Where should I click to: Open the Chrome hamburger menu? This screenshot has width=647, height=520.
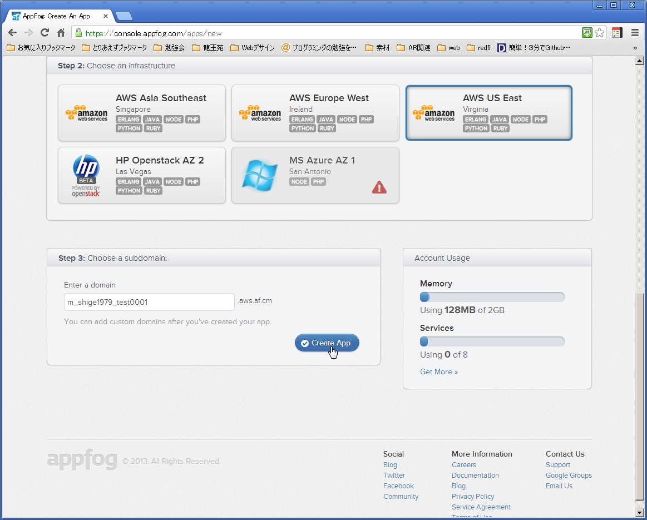tap(635, 33)
